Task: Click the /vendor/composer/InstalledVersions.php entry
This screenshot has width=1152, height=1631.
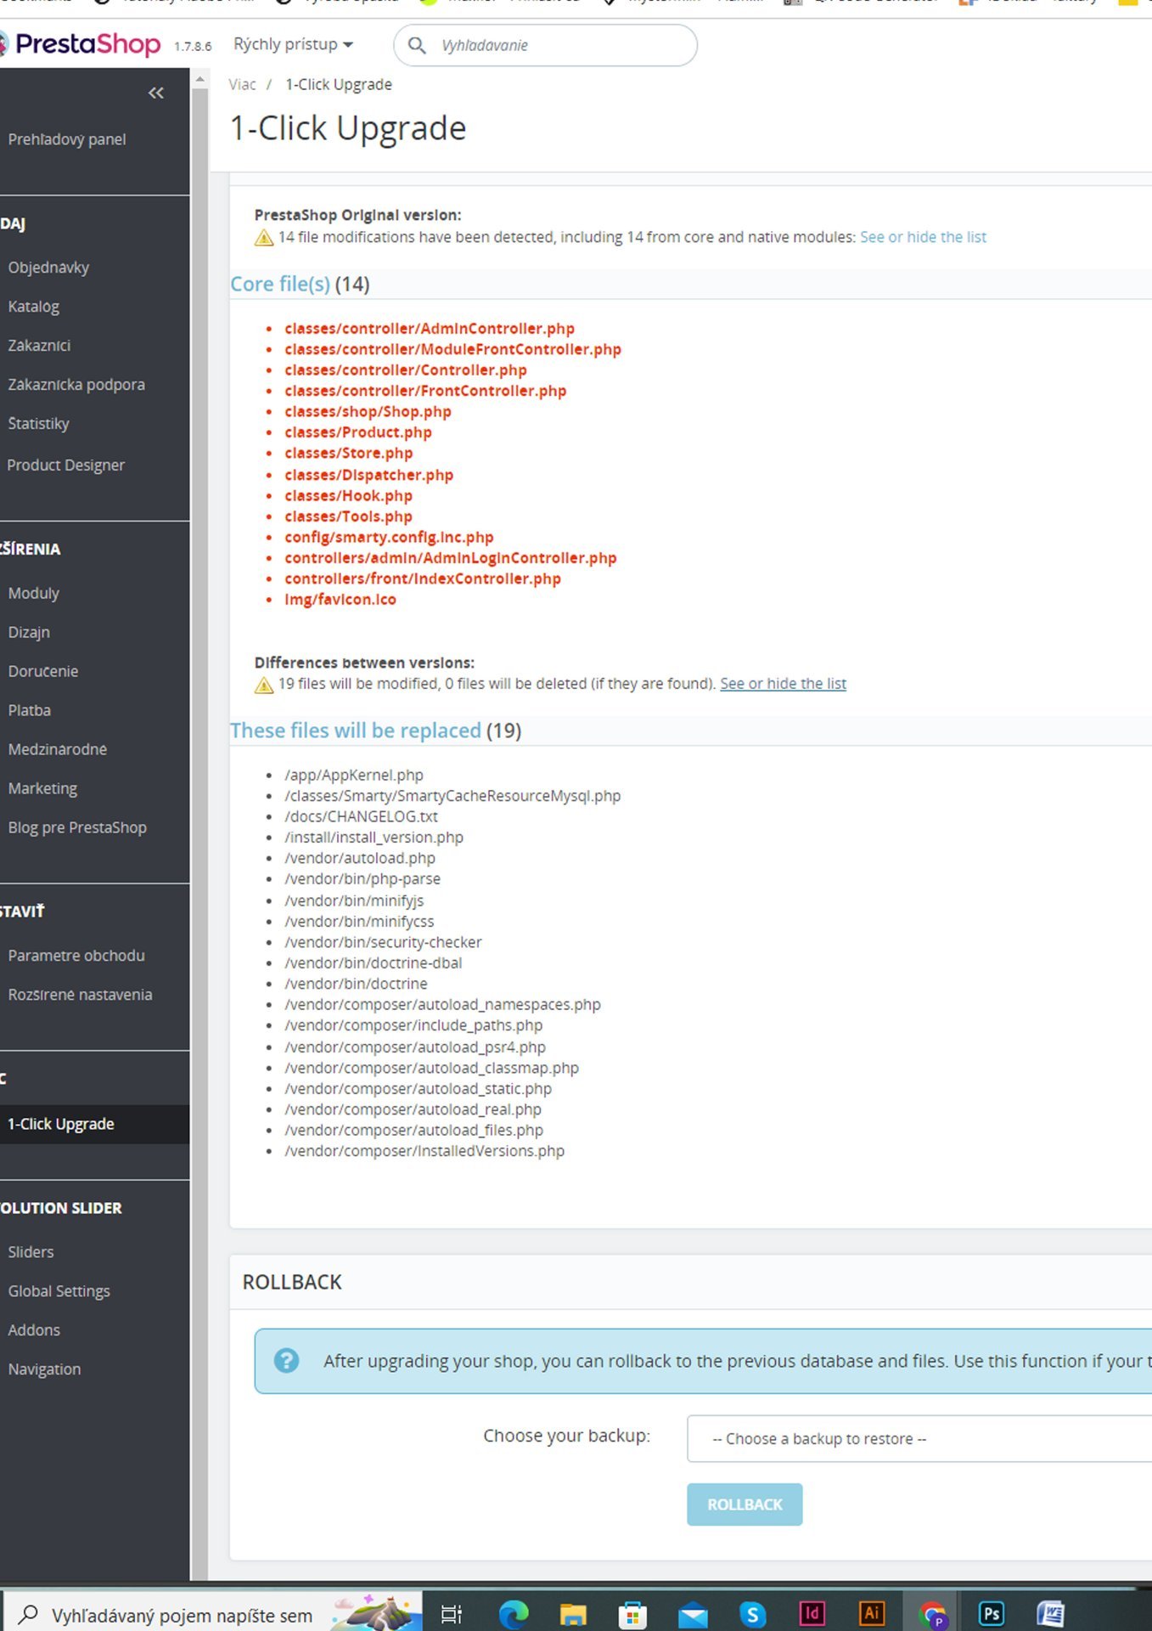Action: point(424,1152)
